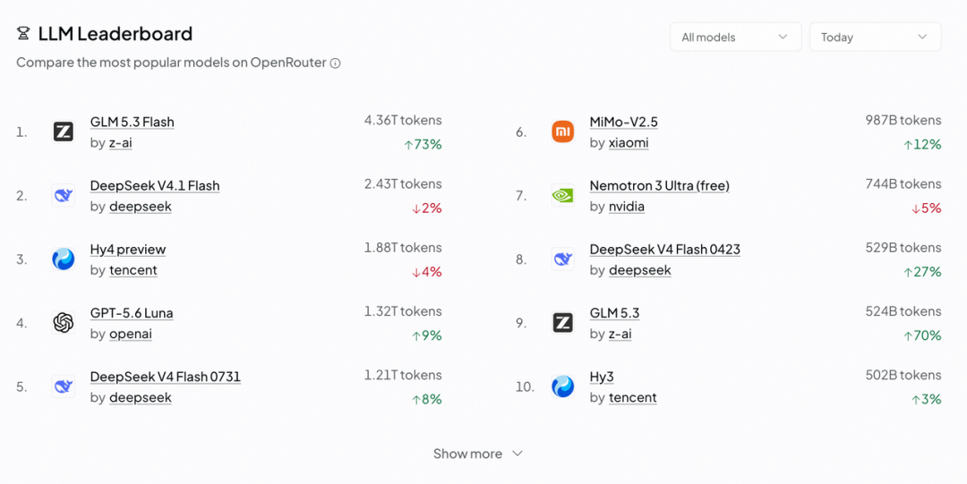This screenshot has width=967, height=484.
Task: Click the trophy icon beside LLM Leaderboard
Action: coord(23,33)
